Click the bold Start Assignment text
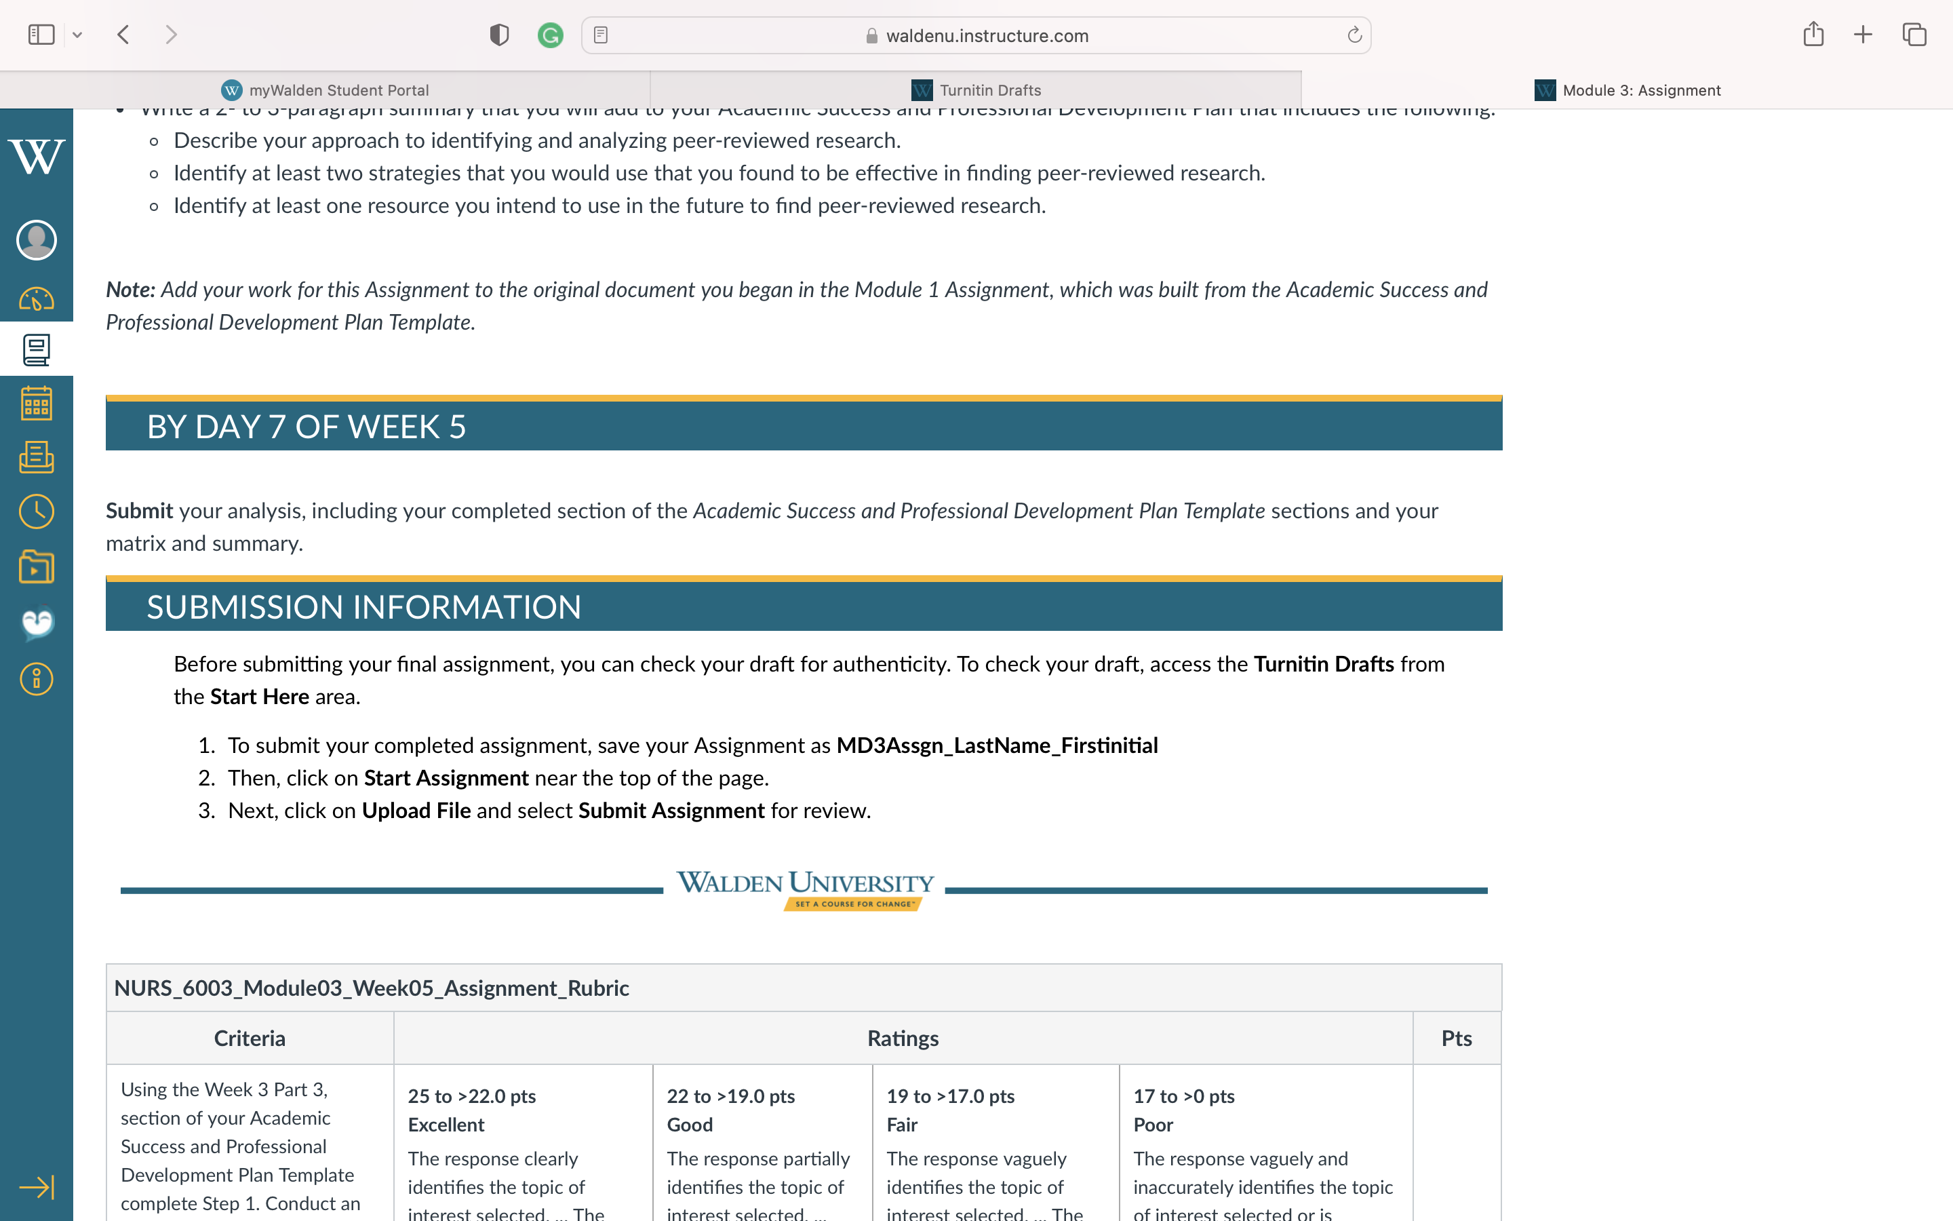Image resolution: width=1953 pixels, height=1221 pixels. [x=446, y=777]
